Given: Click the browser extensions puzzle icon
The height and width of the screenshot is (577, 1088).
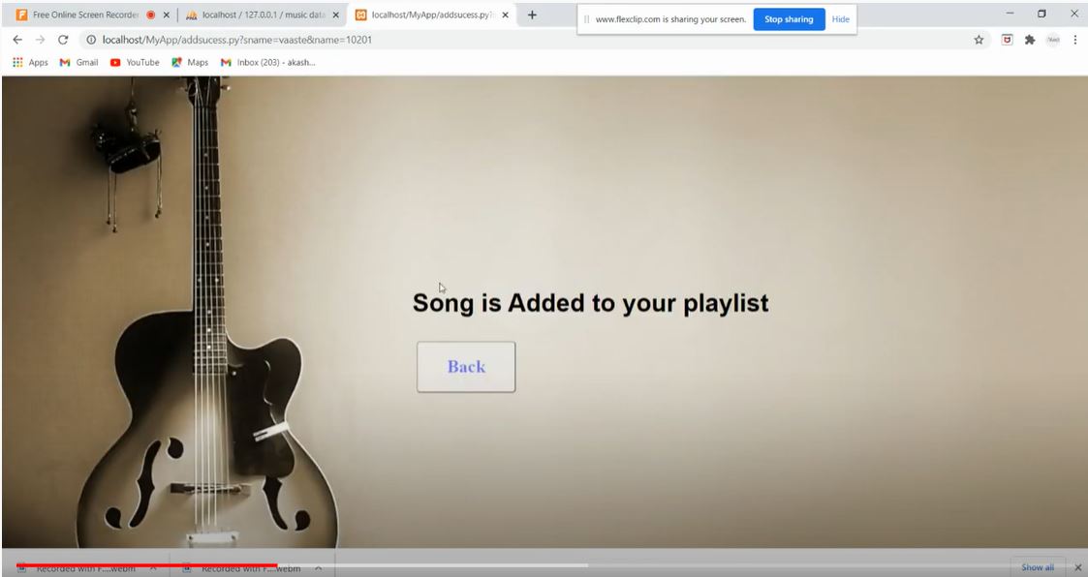Looking at the screenshot, I should coord(1029,40).
